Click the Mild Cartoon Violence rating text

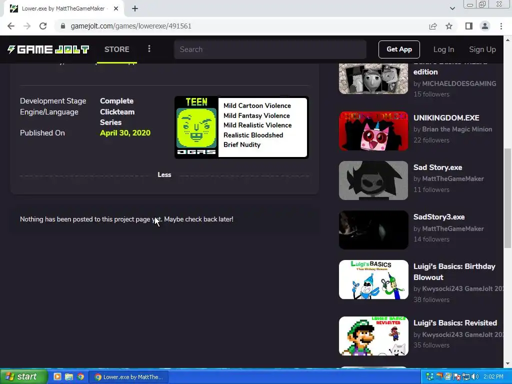257,106
